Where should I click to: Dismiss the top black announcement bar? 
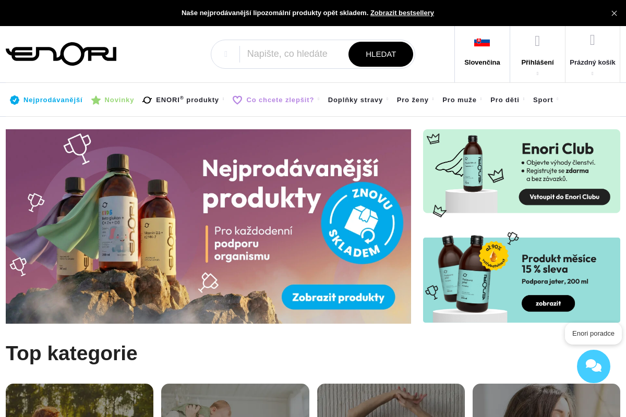[x=614, y=13]
